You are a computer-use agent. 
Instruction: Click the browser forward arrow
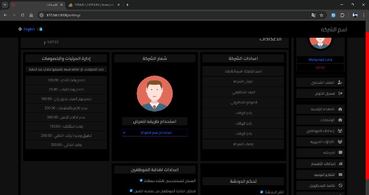pos(14,15)
